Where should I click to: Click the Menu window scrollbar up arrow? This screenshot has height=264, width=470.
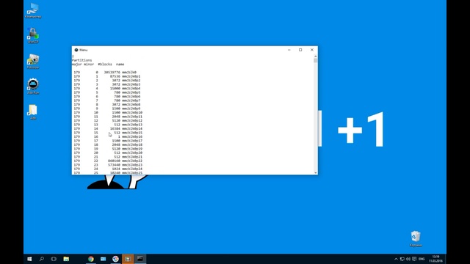(x=315, y=56)
